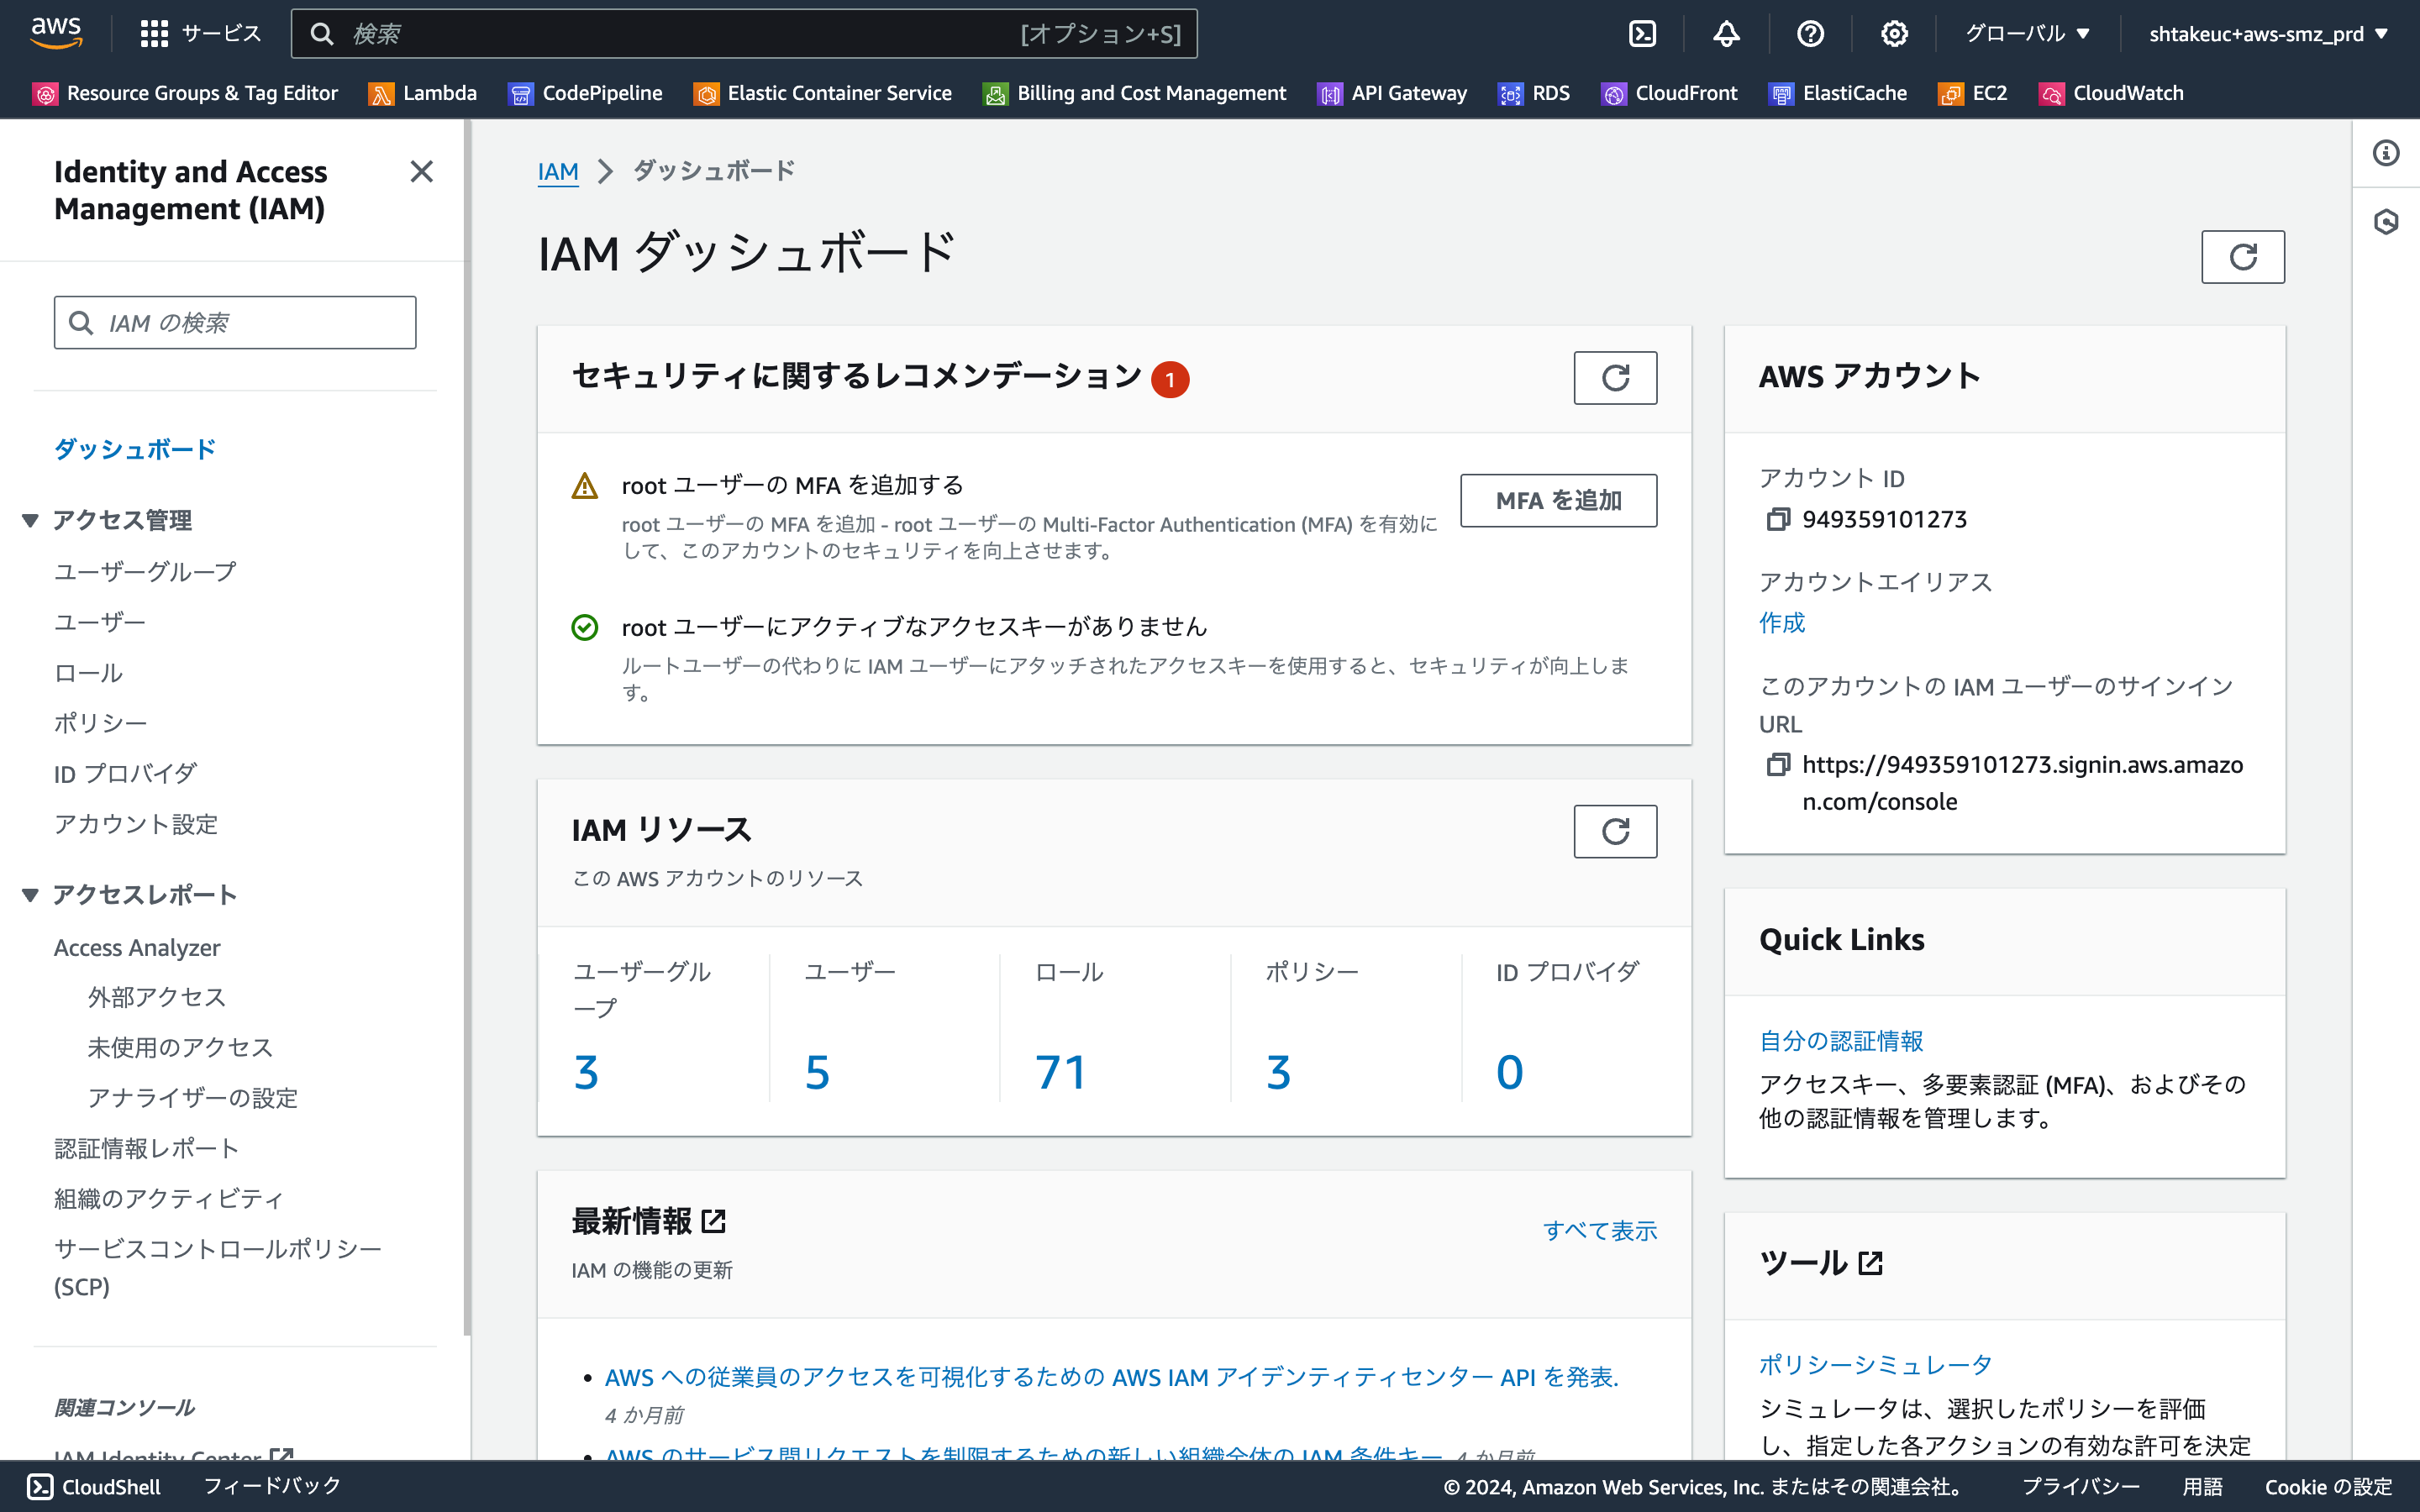
Task: Refresh the IAM リソース panel
Action: click(1615, 831)
